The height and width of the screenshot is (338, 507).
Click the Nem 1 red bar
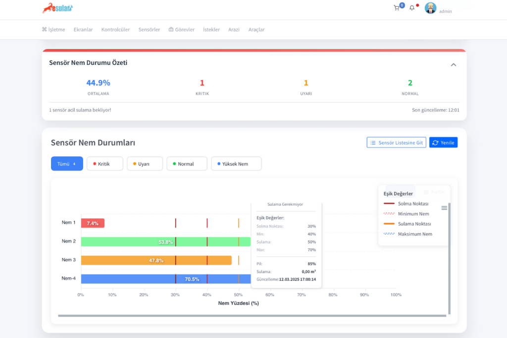pos(93,223)
